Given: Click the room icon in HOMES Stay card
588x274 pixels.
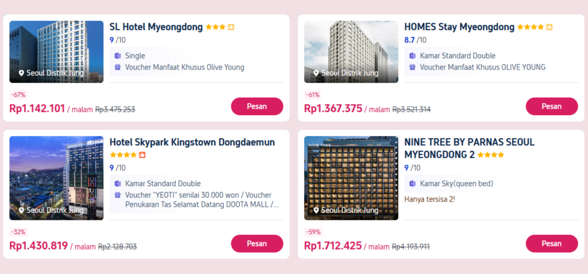Looking at the screenshot, I should (412, 56).
